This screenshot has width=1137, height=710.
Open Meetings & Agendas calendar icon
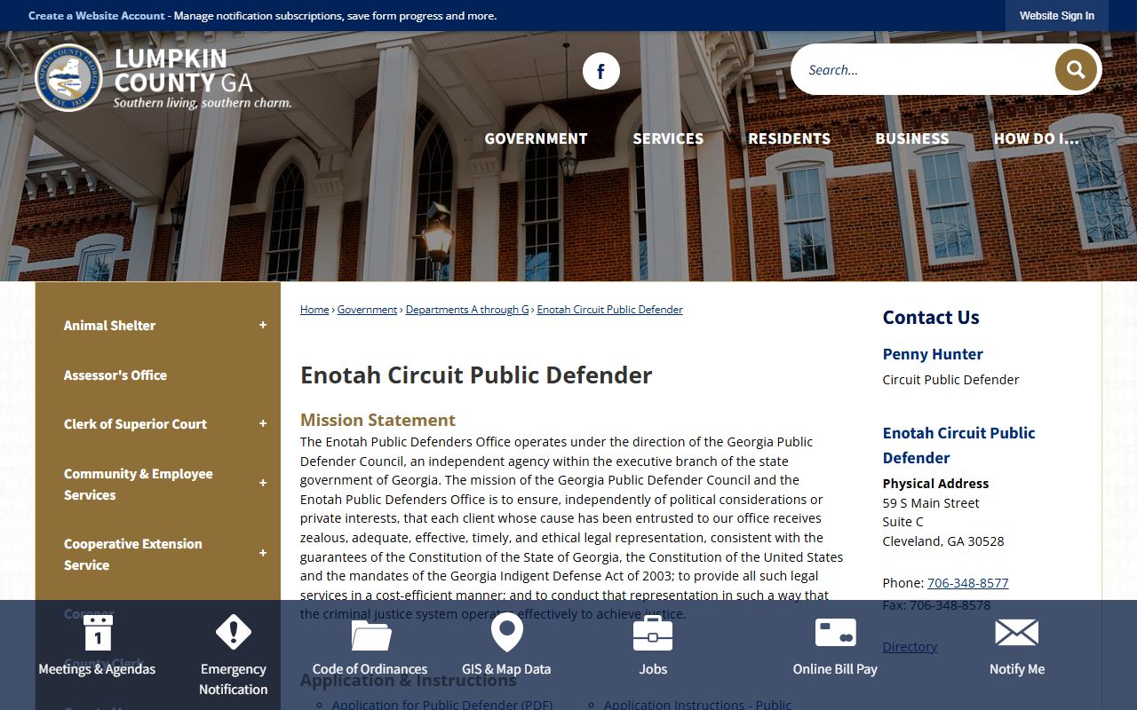click(97, 632)
